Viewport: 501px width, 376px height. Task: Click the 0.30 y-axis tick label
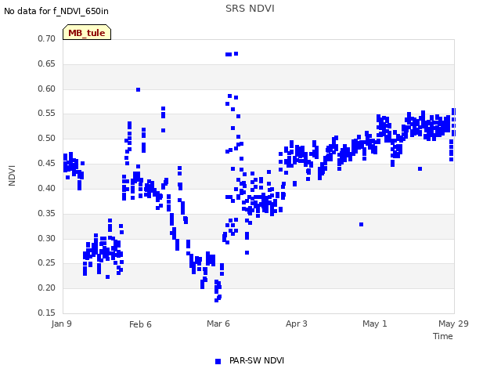point(47,238)
